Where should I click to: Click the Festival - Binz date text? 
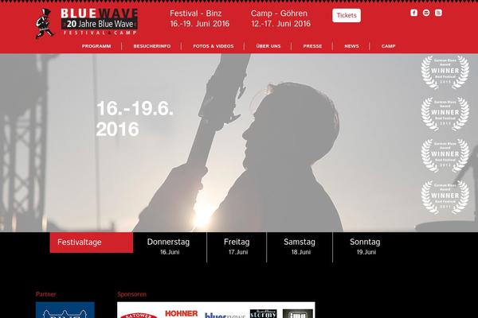200,18
